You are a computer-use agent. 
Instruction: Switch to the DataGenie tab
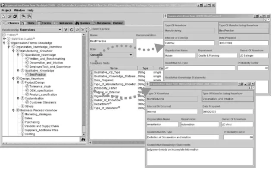pos(102,23)
